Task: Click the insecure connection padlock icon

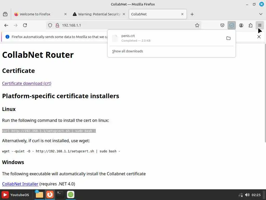Action: [x=57, y=25]
